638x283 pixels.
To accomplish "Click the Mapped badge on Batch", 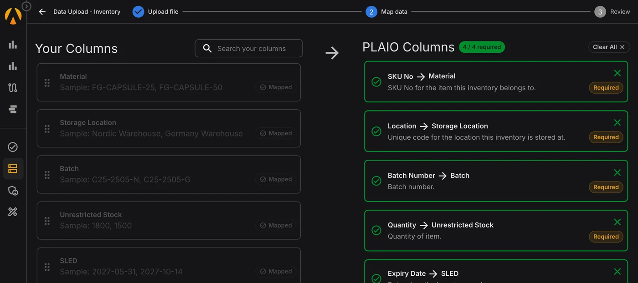I will (276, 179).
